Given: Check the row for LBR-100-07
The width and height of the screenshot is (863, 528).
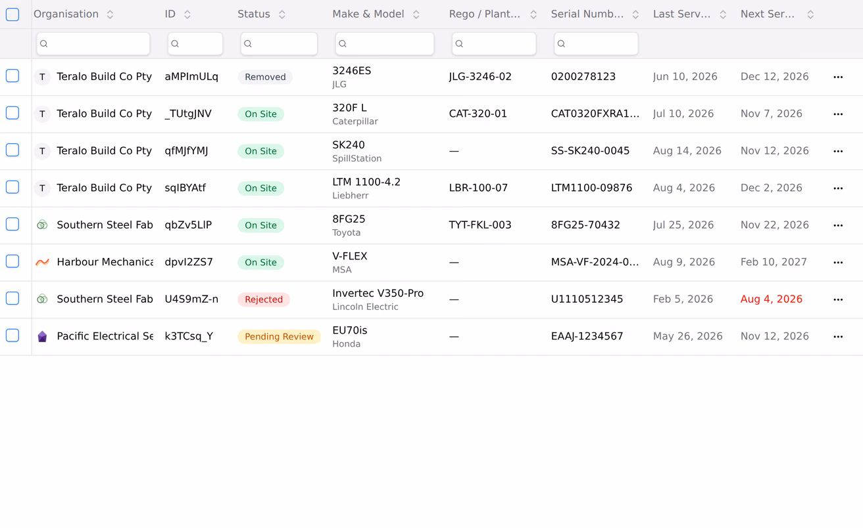Looking at the screenshot, I should 12,187.
